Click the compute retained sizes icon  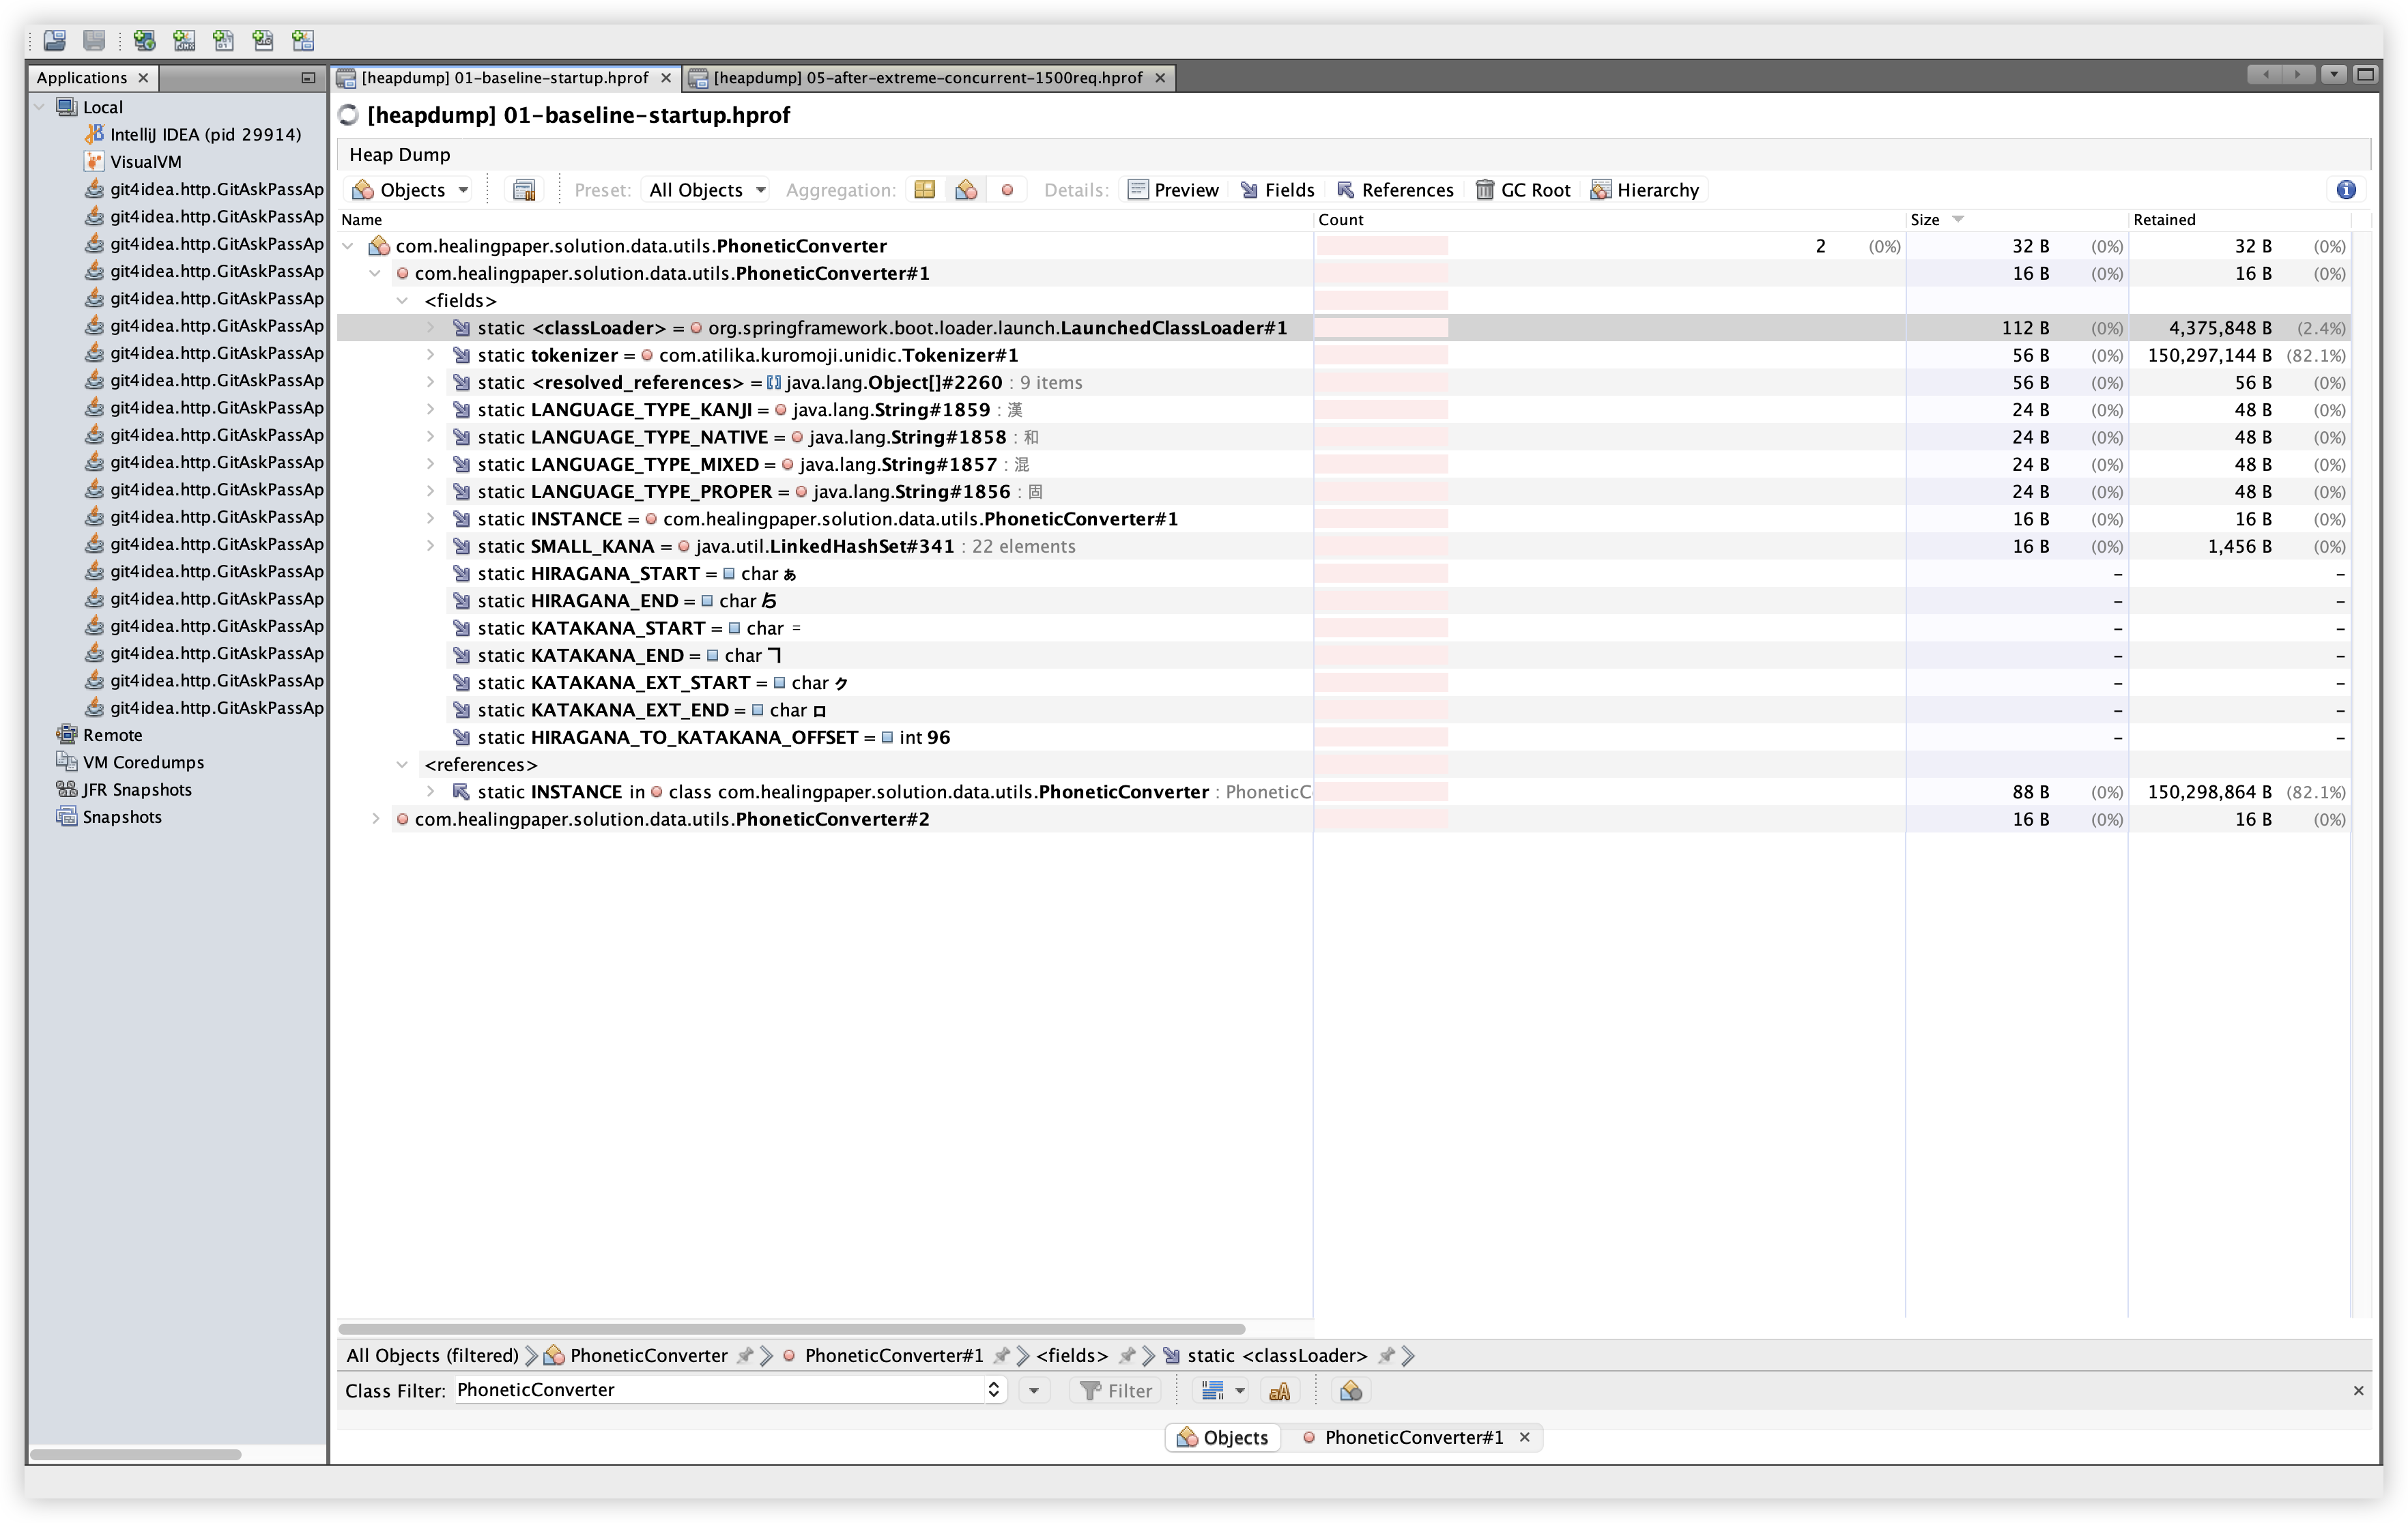click(524, 190)
